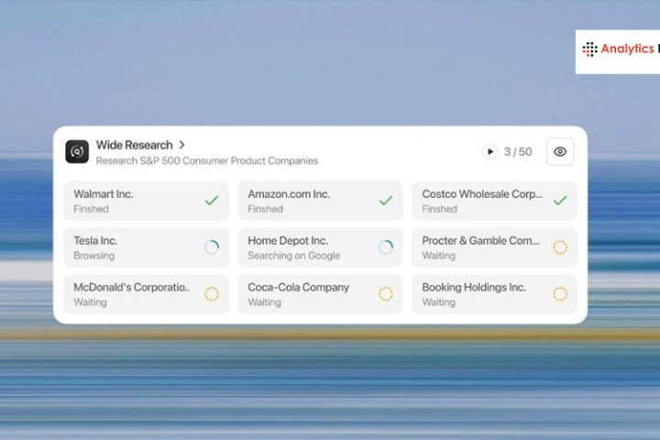Open the Amazon.com Inc. task card

pos(320,201)
